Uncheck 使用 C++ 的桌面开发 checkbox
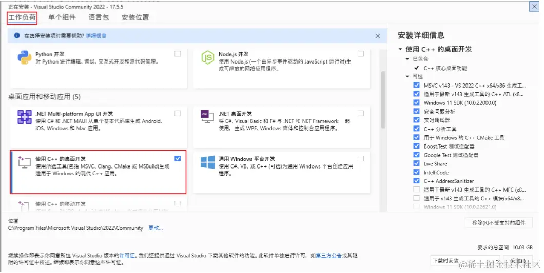Screen dimensions: 544x273 pyautogui.click(x=178, y=158)
